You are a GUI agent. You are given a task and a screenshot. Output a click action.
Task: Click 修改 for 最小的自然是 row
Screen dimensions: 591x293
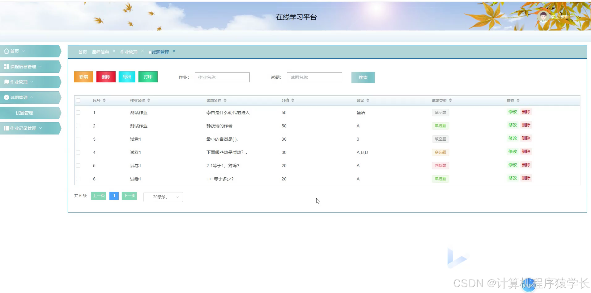(x=513, y=138)
